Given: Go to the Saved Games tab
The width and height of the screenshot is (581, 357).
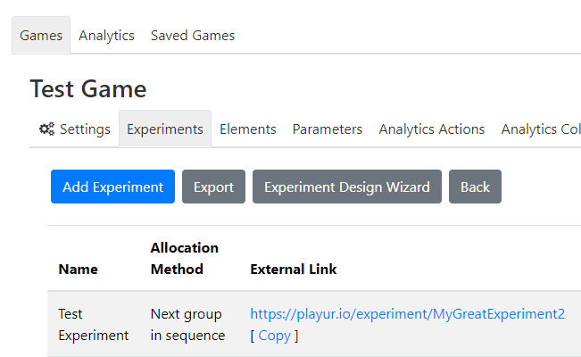Looking at the screenshot, I should 193,35.
